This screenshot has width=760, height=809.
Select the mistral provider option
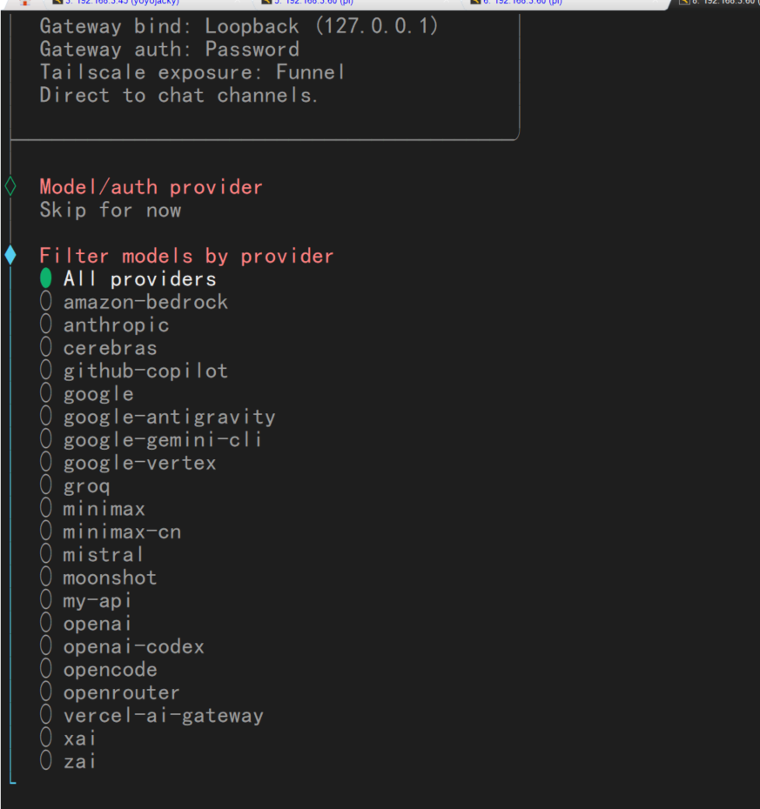pyautogui.click(x=91, y=555)
